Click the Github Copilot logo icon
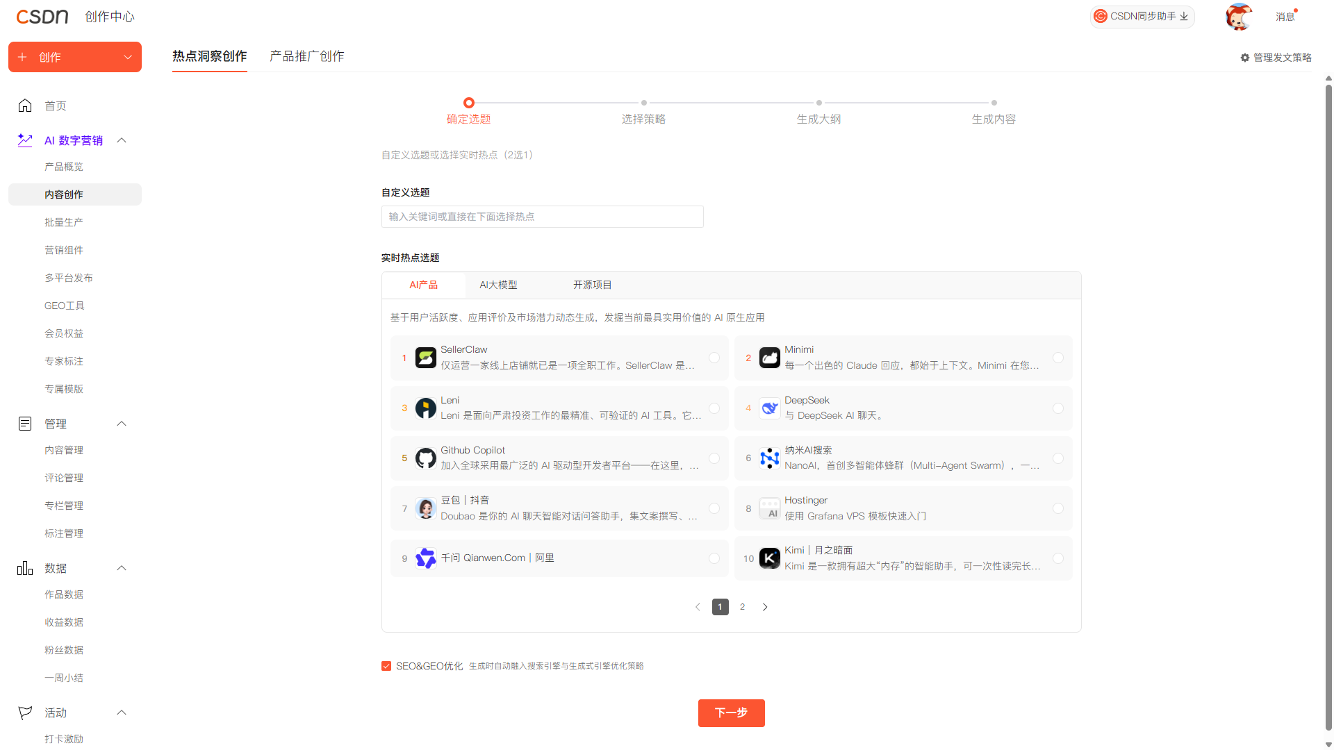 [425, 458]
